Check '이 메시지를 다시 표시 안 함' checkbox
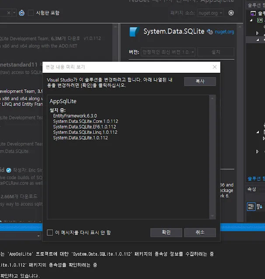The height and width of the screenshot is (279, 265). pos(50,232)
